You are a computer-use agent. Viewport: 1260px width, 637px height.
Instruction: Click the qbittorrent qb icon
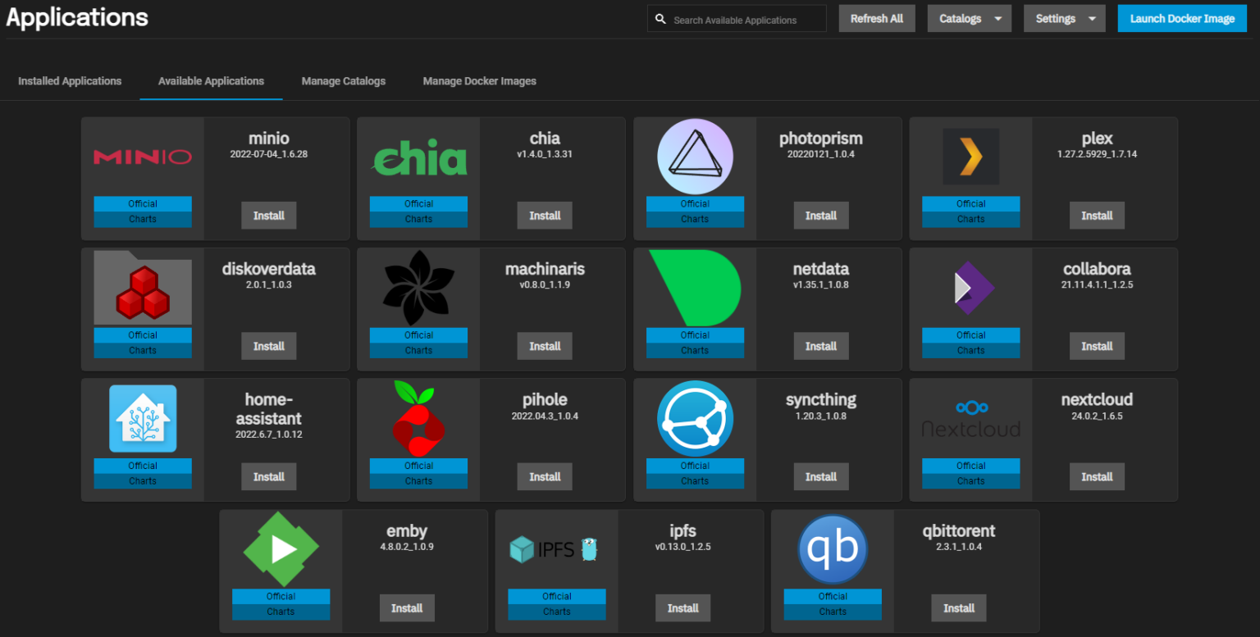pyautogui.click(x=833, y=549)
